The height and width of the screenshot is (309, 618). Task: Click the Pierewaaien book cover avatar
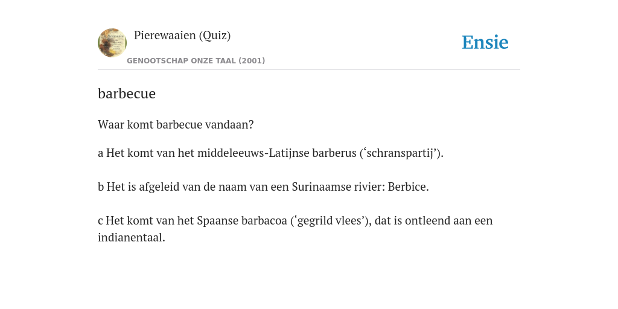[112, 43]
